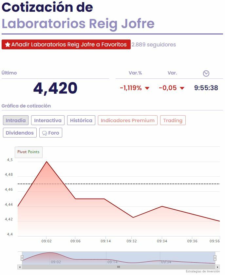Screen dimensions: 225x275
Task: Click the chart peak point at 09:02
Action: pyautogui.click(x=47, y=162)
